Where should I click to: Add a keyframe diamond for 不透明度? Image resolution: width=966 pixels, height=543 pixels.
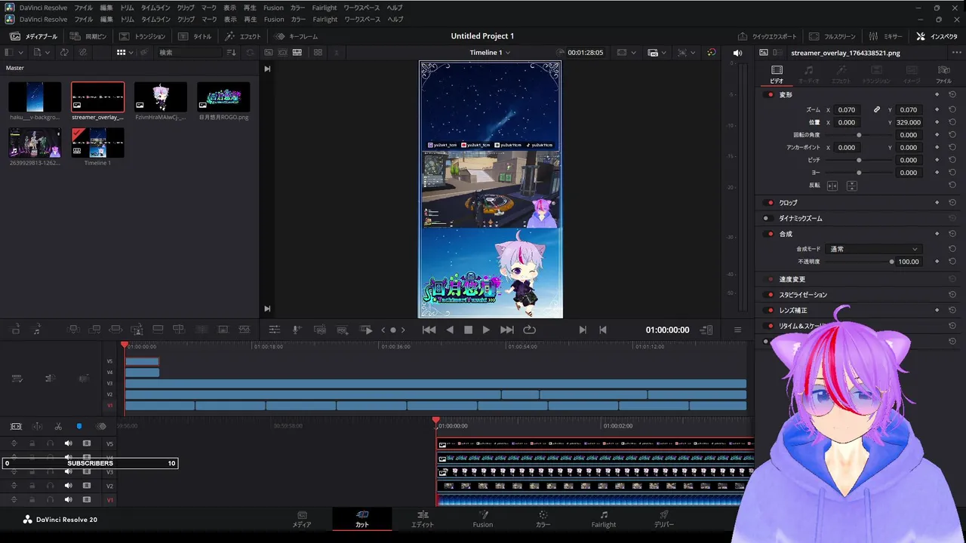937,262
